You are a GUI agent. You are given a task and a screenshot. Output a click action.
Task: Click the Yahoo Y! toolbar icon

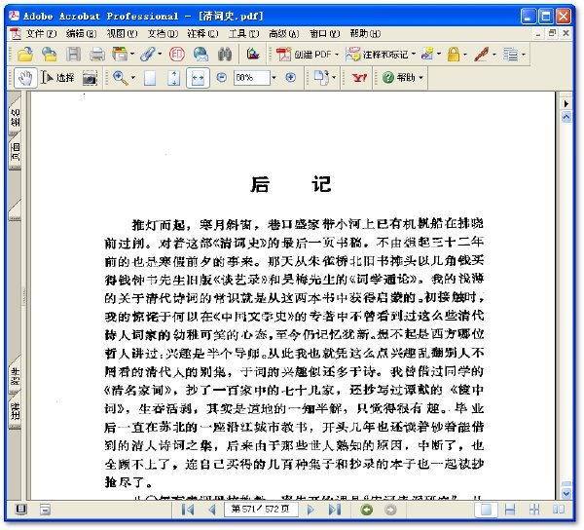[359, 78]
